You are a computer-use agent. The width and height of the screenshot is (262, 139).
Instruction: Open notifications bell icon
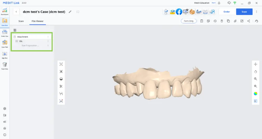click(x=219, y=3)
